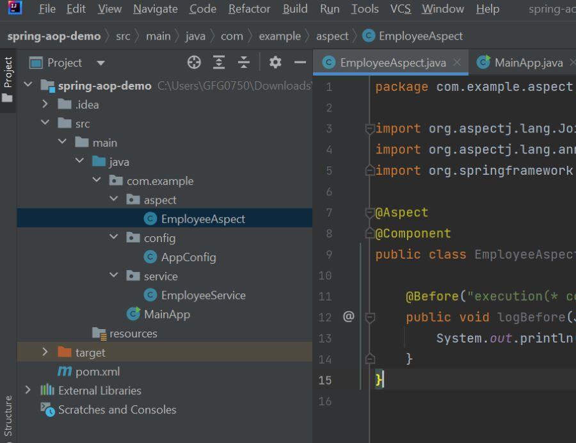This screenshot has width=576, height=443.
Task: Click the IntelliJ IDEA logo icon
Action: (15, 8)
